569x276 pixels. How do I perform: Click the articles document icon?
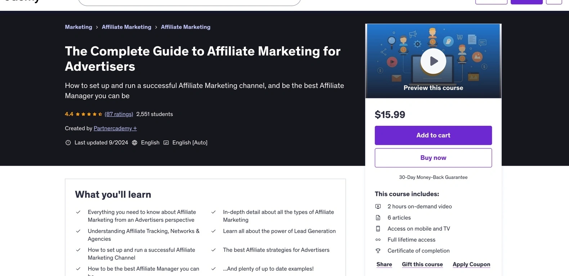tap(378, 218)
